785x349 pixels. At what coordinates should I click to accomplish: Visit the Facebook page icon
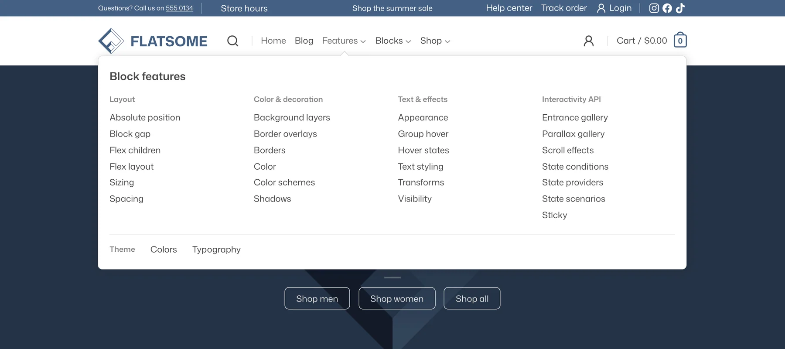(667, 8)
